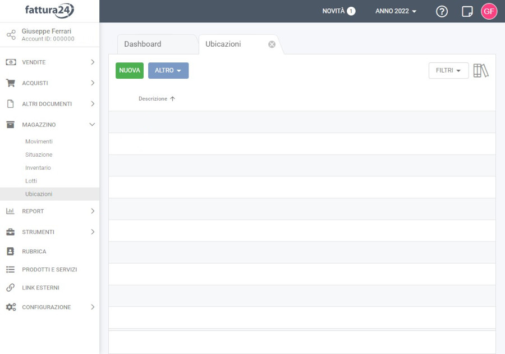Viewport: 505px width, 354px height.
Task: Click the green Nuova button
Action: (130, 71)
